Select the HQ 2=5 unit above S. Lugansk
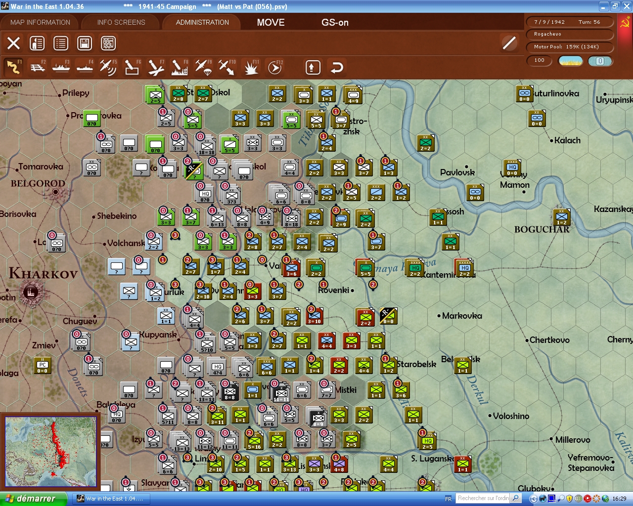The height and width of the screenshot is (506, 633). tap(428, 440)
